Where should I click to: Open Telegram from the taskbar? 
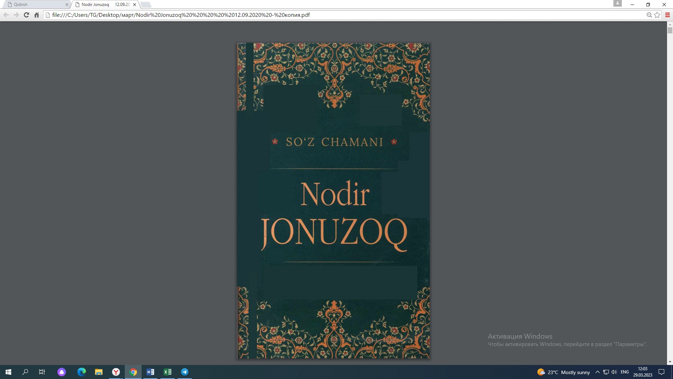185,372
